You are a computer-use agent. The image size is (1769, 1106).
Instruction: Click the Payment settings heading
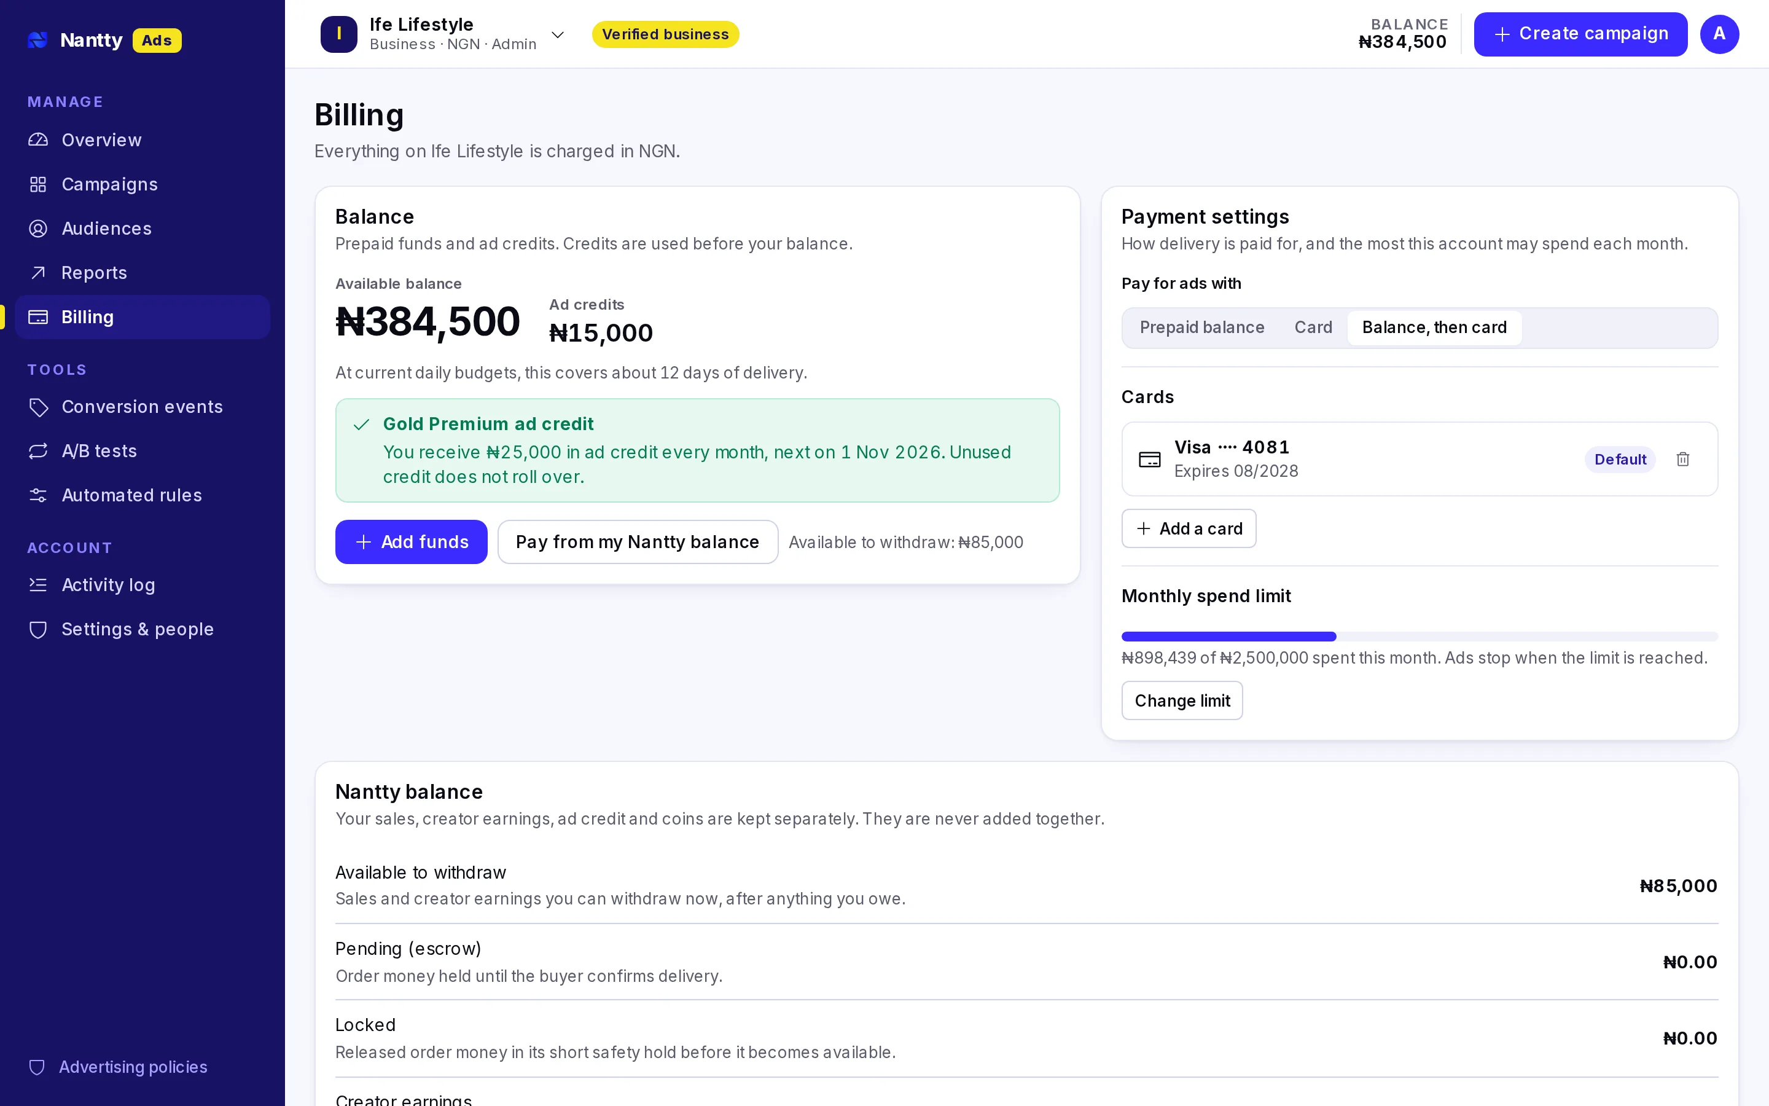(x=1205, y=218)
